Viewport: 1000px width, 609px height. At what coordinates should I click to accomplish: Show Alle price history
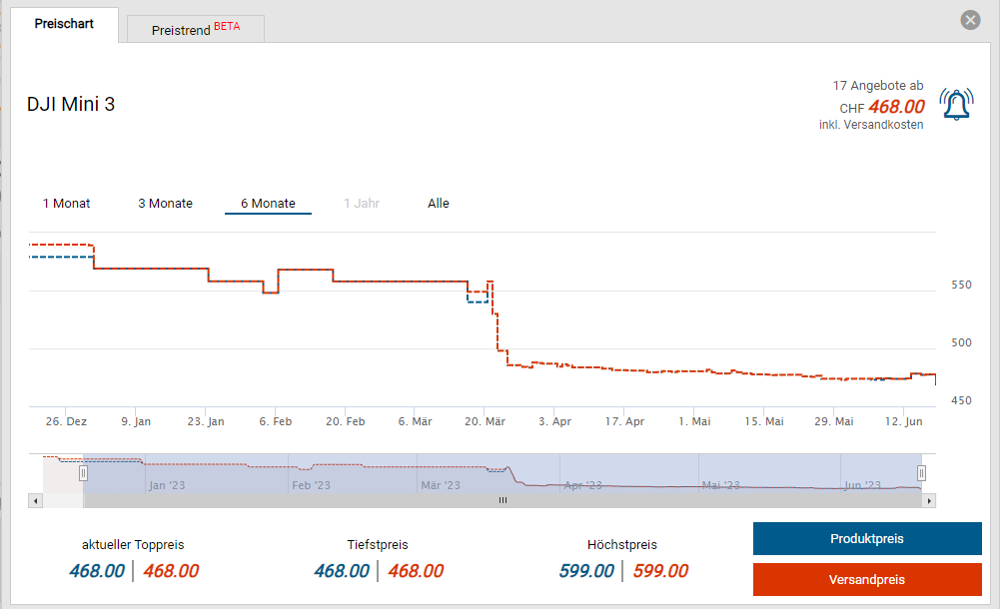point(439,204)
